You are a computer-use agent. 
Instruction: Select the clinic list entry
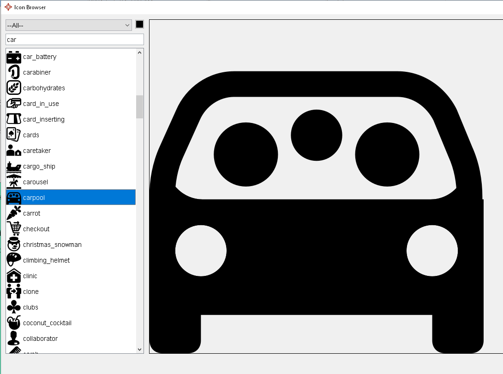click(30, 276)
